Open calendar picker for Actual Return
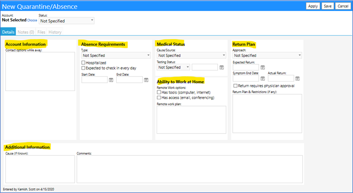 click(x=297, y=78)
